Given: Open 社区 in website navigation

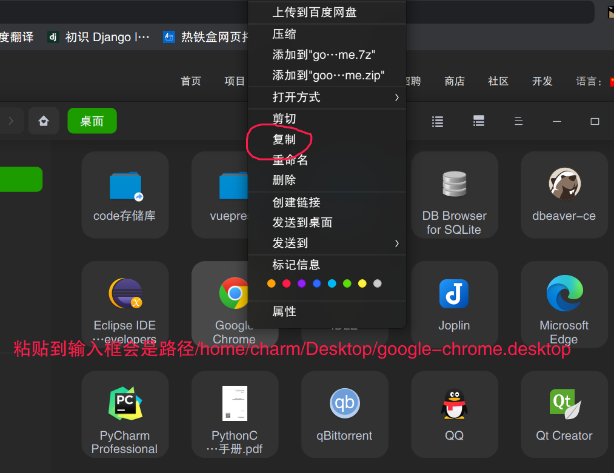Looking at the screenshot, I should tap(498, 81).
